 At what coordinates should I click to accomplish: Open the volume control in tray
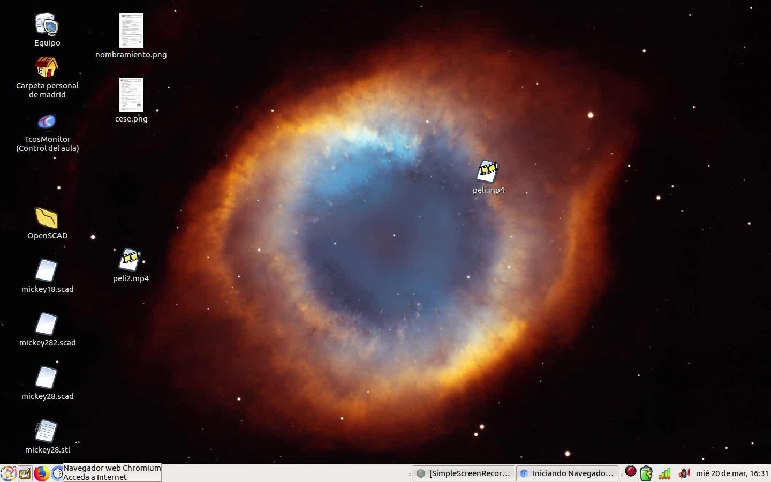(x=683, y=473)
